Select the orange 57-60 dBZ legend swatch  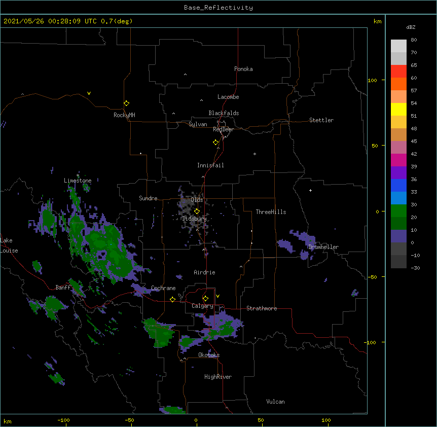coord(398,84)
